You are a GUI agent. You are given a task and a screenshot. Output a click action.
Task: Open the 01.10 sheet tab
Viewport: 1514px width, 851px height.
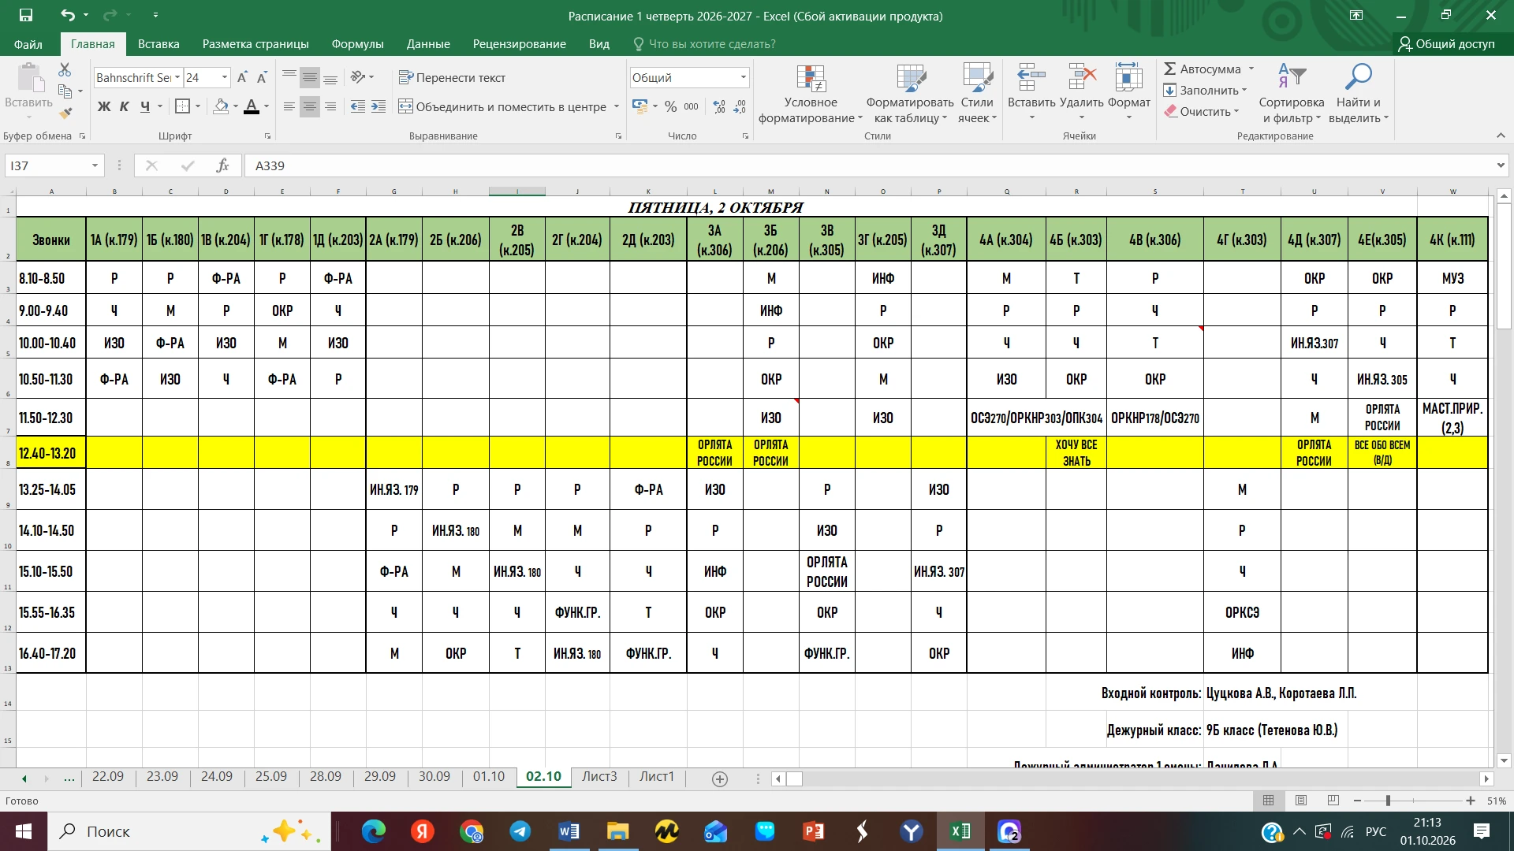489,777
